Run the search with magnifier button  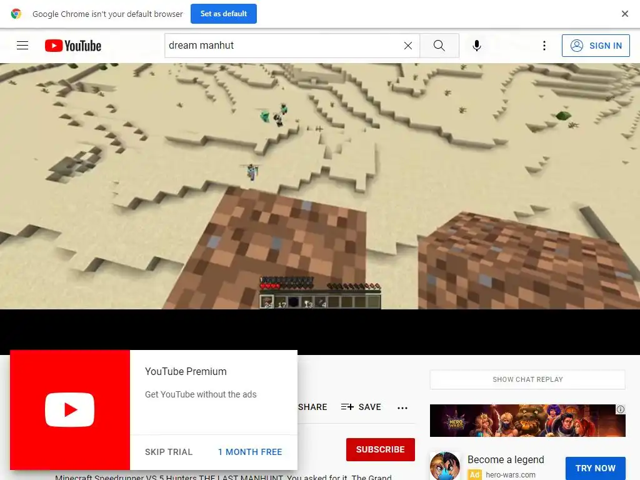click(x=439, y=46)
